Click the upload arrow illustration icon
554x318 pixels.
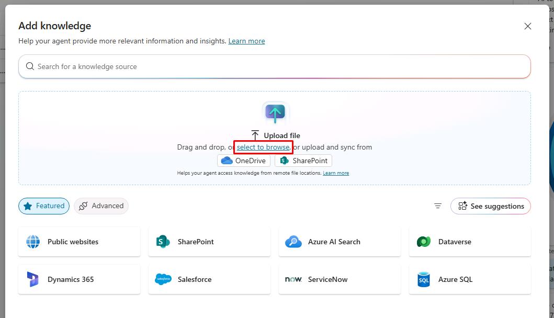click(x=275, y=112)
